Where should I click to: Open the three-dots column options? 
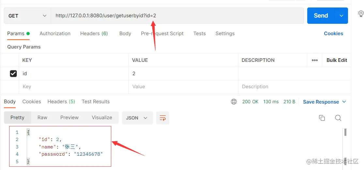315,60
